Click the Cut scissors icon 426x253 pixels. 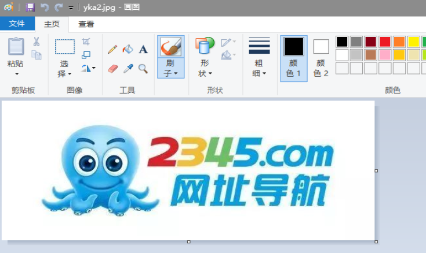[36, 42]
